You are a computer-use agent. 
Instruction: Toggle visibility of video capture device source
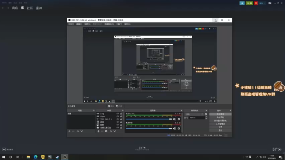tap(118, 128)
